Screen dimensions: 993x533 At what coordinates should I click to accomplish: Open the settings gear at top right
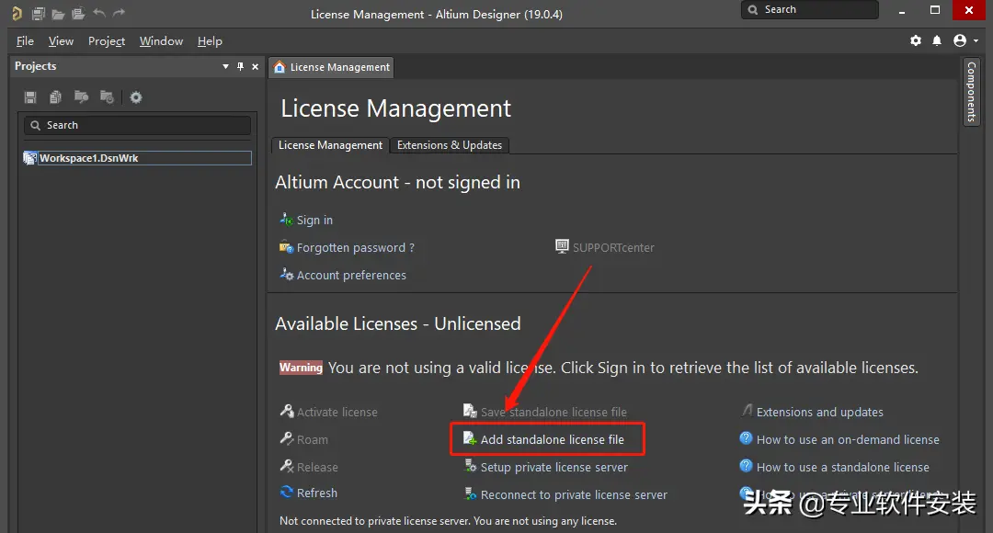(x=916, y=40)
